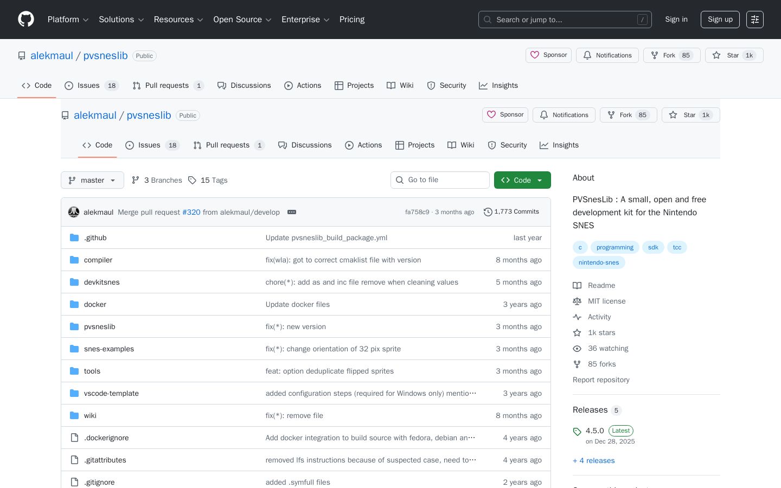This screenshot has height=488, width=781.
Task: Click the folder icon beside compiler
Action: click(x=74, y=260)
